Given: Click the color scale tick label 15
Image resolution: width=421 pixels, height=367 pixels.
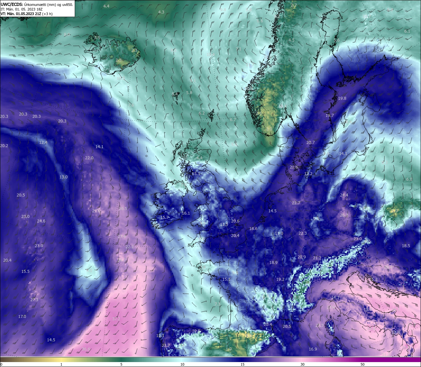Looking at the screenshot, I should (x=242, y=364).
